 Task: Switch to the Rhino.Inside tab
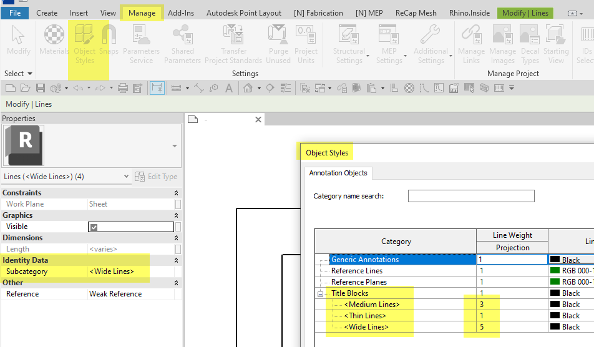coord(469,13)
